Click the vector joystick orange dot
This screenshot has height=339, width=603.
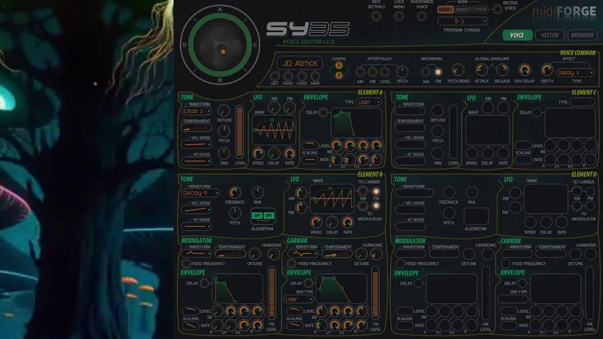click(x=223, y=51)
